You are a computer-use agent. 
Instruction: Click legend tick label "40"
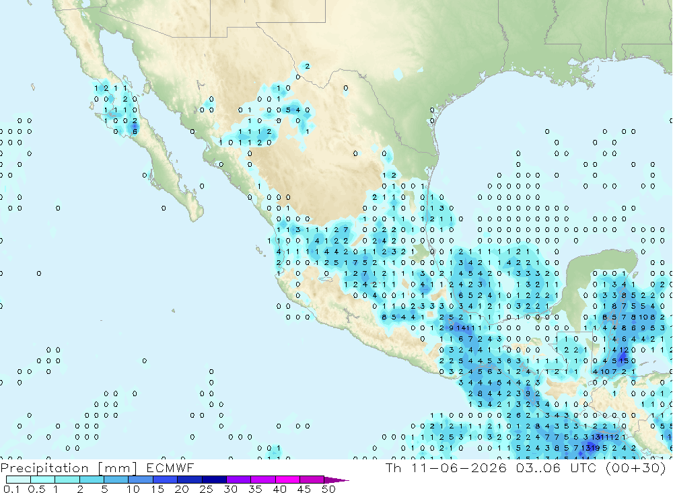pyautogui.click(x=280, y=489)
